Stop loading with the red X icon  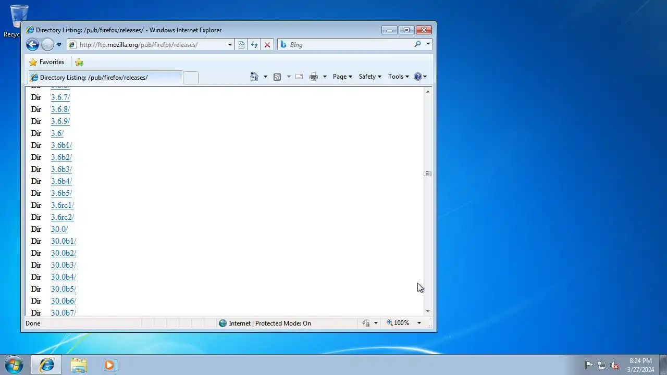[x=267, y=45]
